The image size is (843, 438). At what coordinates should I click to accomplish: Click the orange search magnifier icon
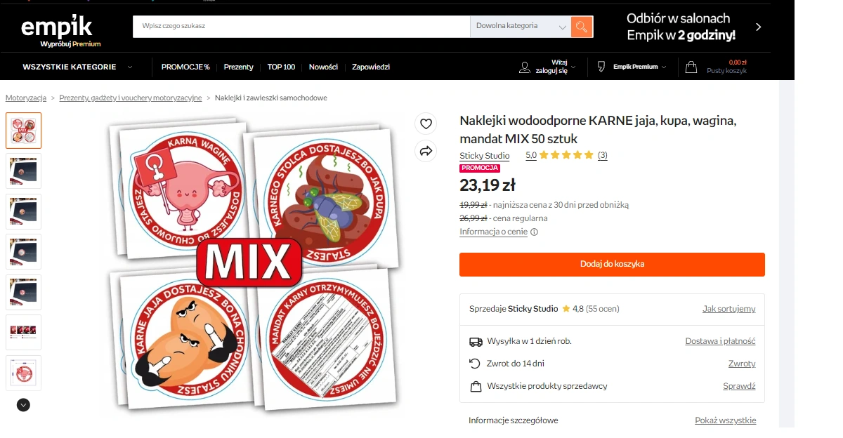[x=582, y=27]
